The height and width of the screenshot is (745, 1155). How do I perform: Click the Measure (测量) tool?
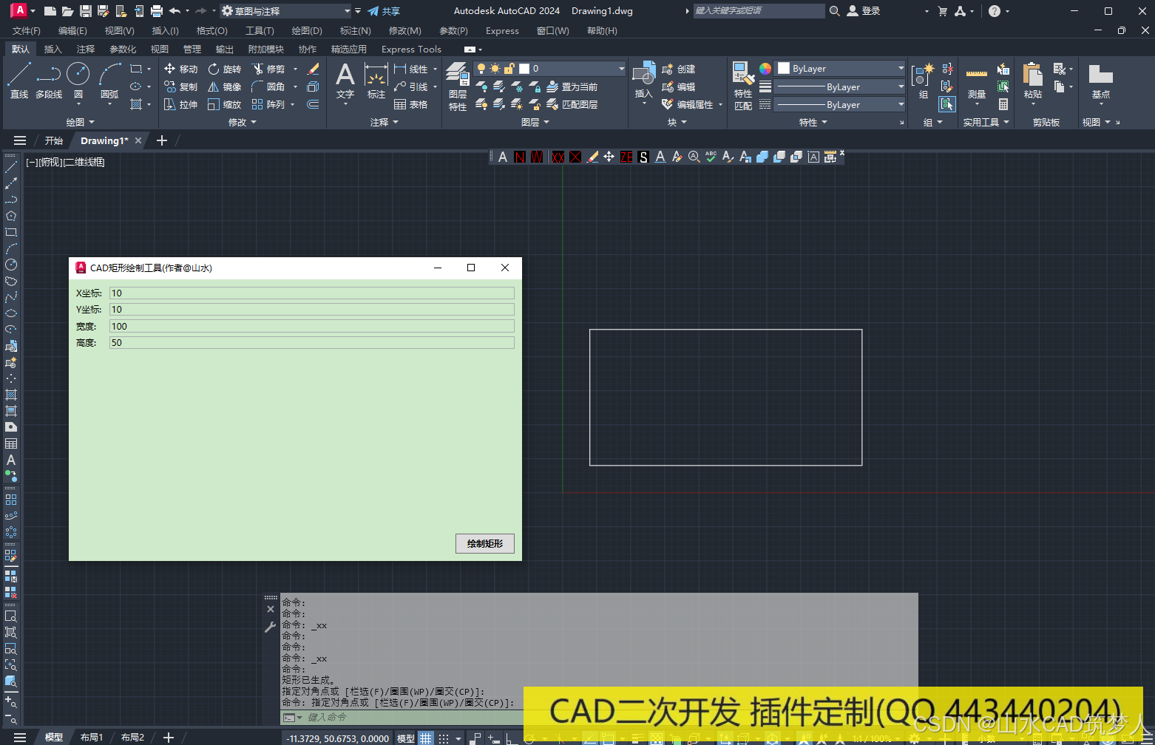(x=977, y=80)
